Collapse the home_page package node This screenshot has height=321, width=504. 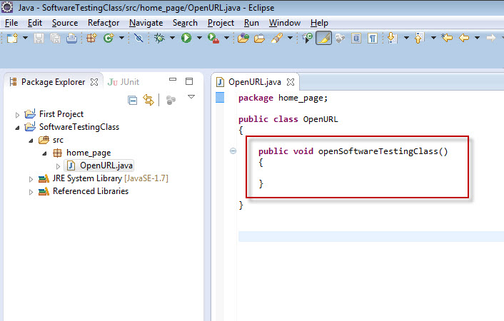44,153
